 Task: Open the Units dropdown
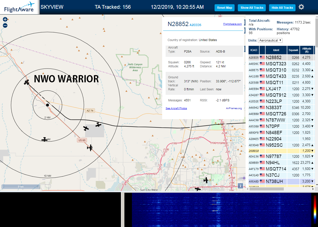(271, 40)
